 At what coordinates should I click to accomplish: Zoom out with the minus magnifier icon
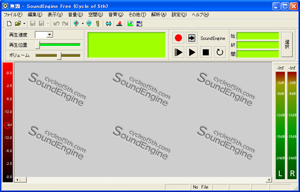pos(89,24)
